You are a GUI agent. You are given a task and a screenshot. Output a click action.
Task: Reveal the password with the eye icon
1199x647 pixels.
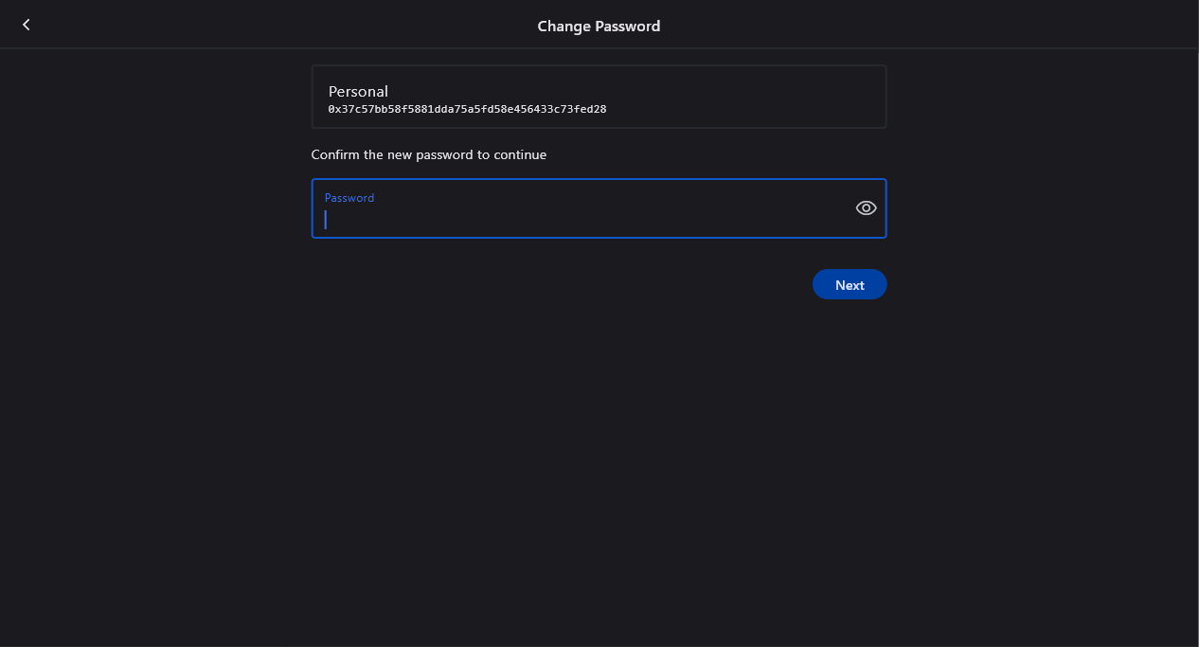coord(866,208)
